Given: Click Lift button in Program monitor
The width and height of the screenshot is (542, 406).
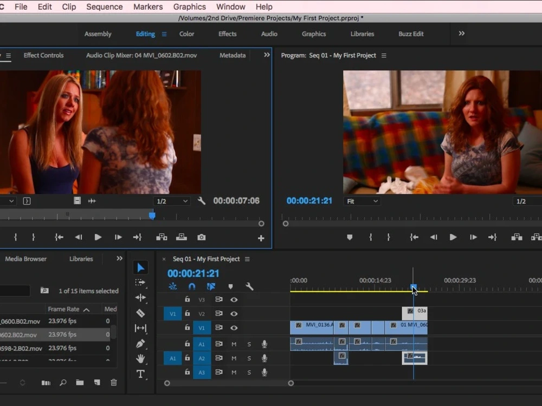Looking at the screenshot, I should pyautogui.click(x=517, y=237).
